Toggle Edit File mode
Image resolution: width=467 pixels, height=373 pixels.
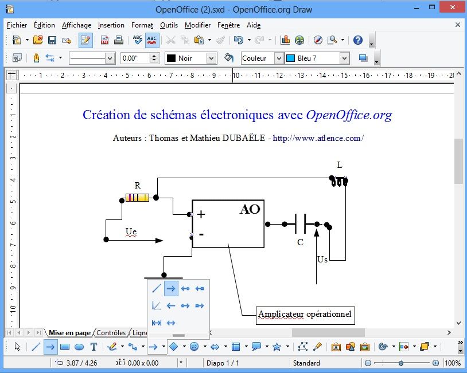click(x=85, y=40)
